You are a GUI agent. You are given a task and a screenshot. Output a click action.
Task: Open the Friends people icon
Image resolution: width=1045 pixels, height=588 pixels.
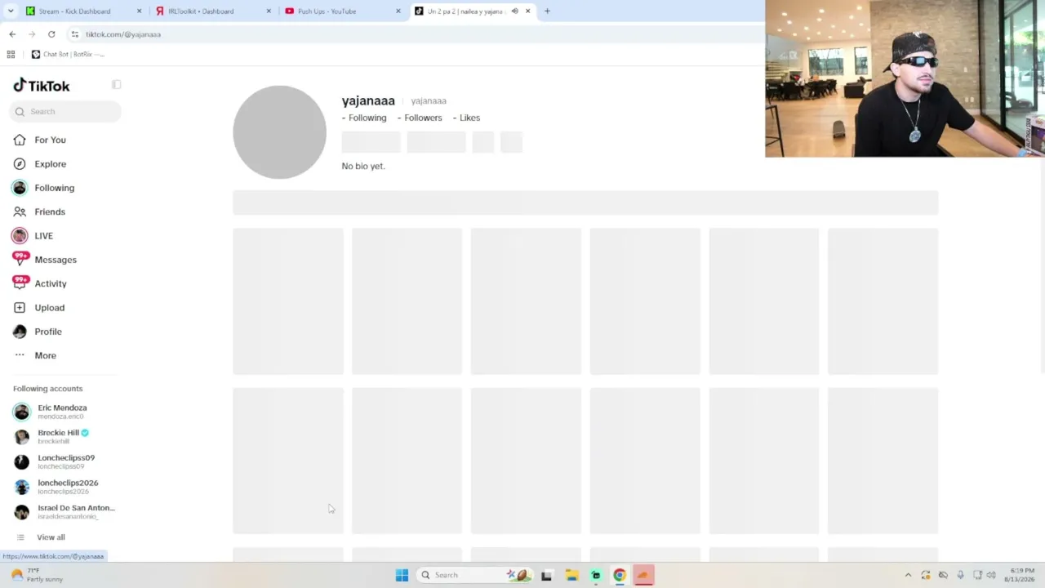(20, 212)
